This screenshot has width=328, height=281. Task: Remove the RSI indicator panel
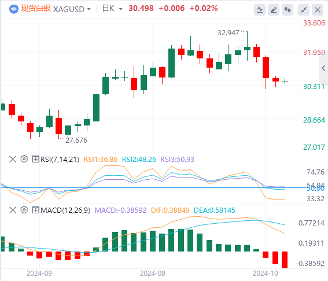click(13, 160)
